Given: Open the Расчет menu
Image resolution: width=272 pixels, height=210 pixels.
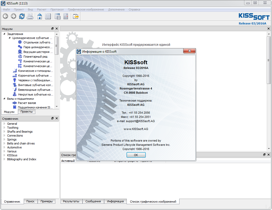Looking at the screenshot, I should pyautogui.click(x=42, y=9).
